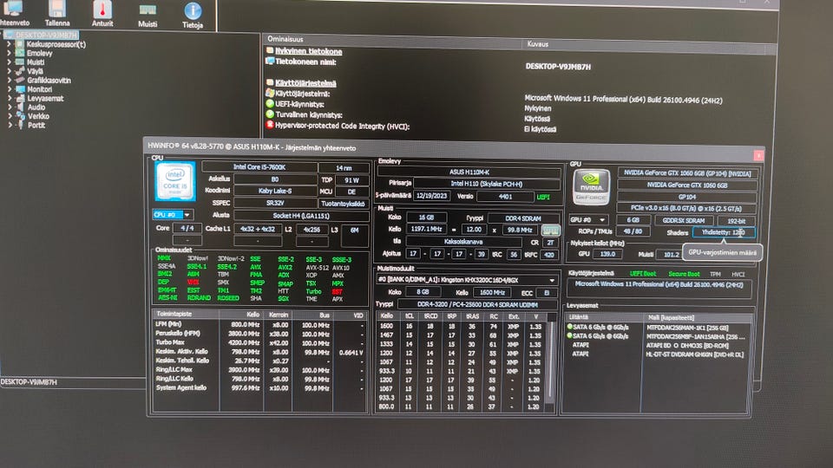This screenshot has height=468, width=833.
Task: Click the DDR4-3200 / PC4-25600 type field
Action: 477,304
